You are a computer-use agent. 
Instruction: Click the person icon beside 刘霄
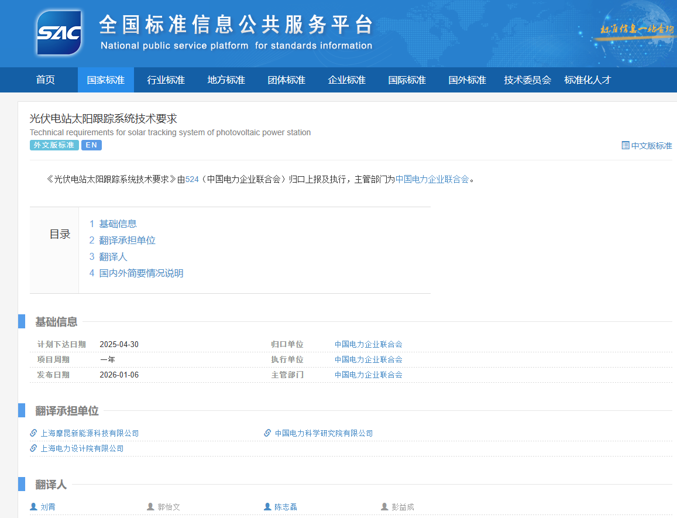[33, 507]
